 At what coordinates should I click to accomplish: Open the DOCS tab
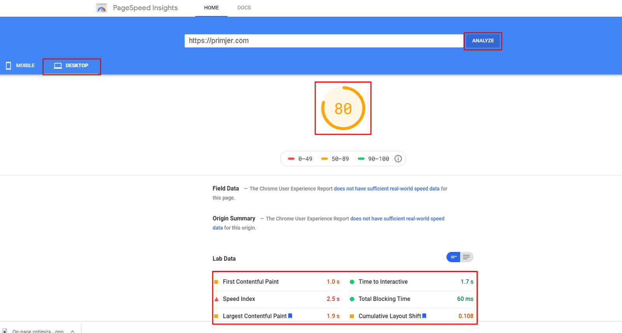tap(244, 8)
